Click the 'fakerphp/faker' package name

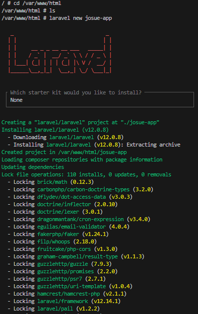pos(58,234)
